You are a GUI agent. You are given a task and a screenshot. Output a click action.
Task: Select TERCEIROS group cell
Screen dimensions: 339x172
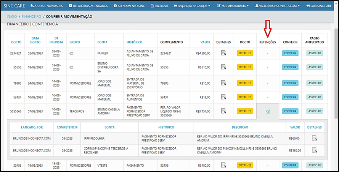tap(80, 111)
